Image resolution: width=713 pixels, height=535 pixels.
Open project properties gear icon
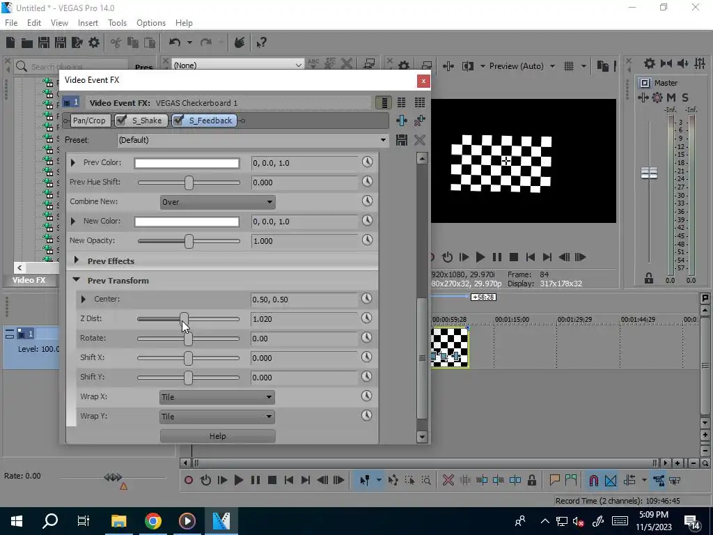(94, 42)
